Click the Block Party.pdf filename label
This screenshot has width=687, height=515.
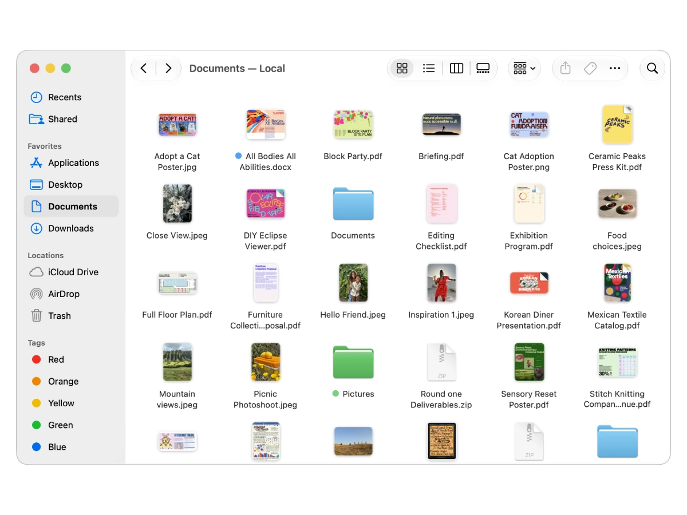point(353,156)
